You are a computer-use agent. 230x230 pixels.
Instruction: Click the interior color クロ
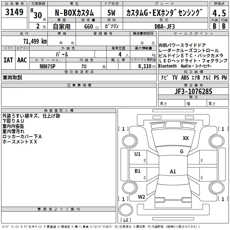point(84,66)
